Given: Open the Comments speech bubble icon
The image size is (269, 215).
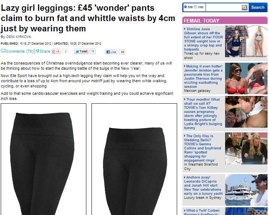Looking at the screenshot, I should coord(3,51).
